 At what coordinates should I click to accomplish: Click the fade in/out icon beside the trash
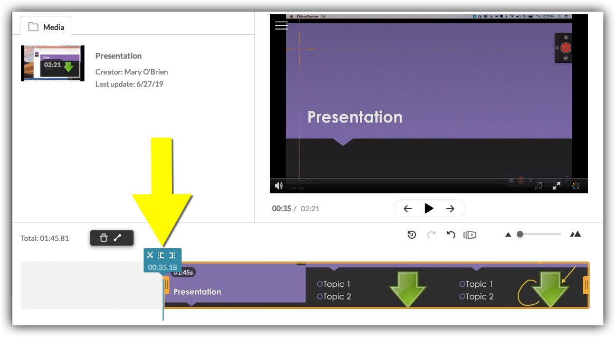point(118,238)
